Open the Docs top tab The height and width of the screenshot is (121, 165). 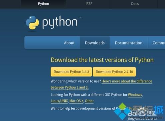coord(135,4)
